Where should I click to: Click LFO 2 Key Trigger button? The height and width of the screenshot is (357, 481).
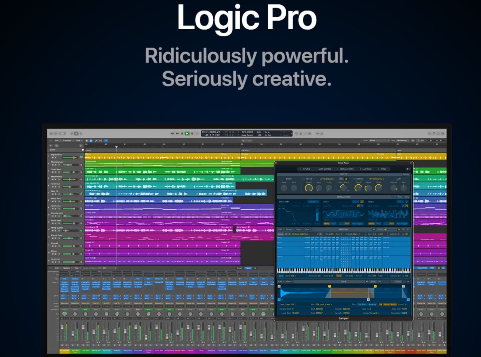coord(357,224)
